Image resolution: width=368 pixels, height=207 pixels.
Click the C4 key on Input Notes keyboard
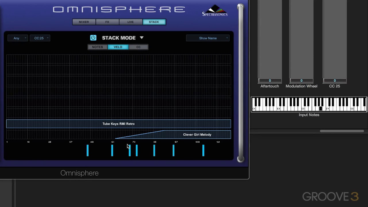pos(327,109)
